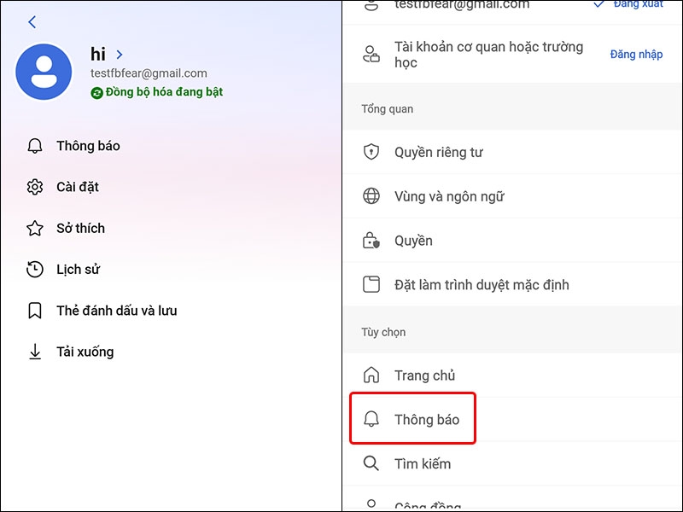Viewport: 683px width, 512px height.
Task: Tap the back arrow at top left
Action: (x=32, y=22)
